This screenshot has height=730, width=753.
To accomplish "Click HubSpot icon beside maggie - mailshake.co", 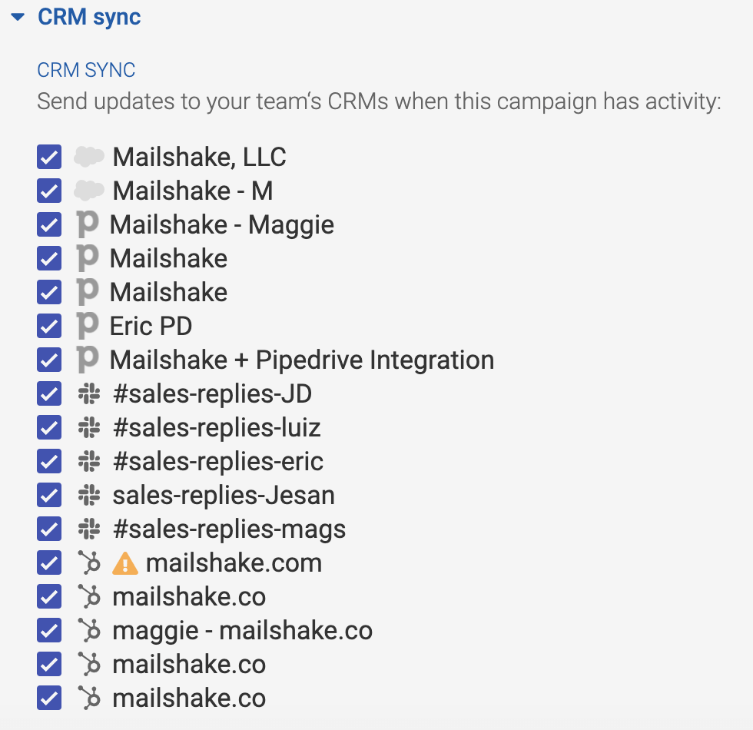I will [x=89, y=631].
